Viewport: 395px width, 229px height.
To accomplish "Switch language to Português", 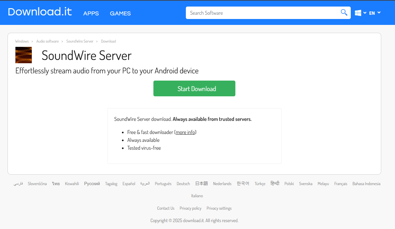I will tap(163, 184).
